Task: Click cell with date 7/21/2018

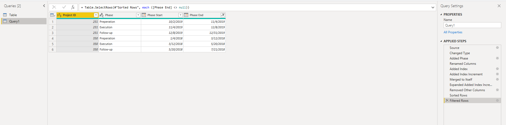Action: pyautogui.click(x=204, y=49)
